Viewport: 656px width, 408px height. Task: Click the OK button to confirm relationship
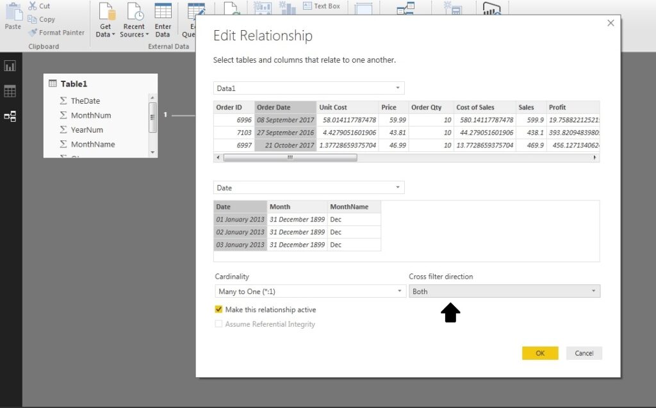click(540, 353)
